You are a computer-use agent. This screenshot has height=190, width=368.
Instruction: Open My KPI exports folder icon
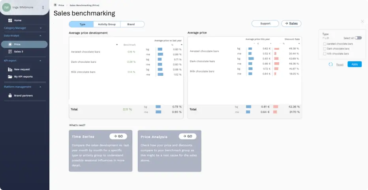coord(10,76)
